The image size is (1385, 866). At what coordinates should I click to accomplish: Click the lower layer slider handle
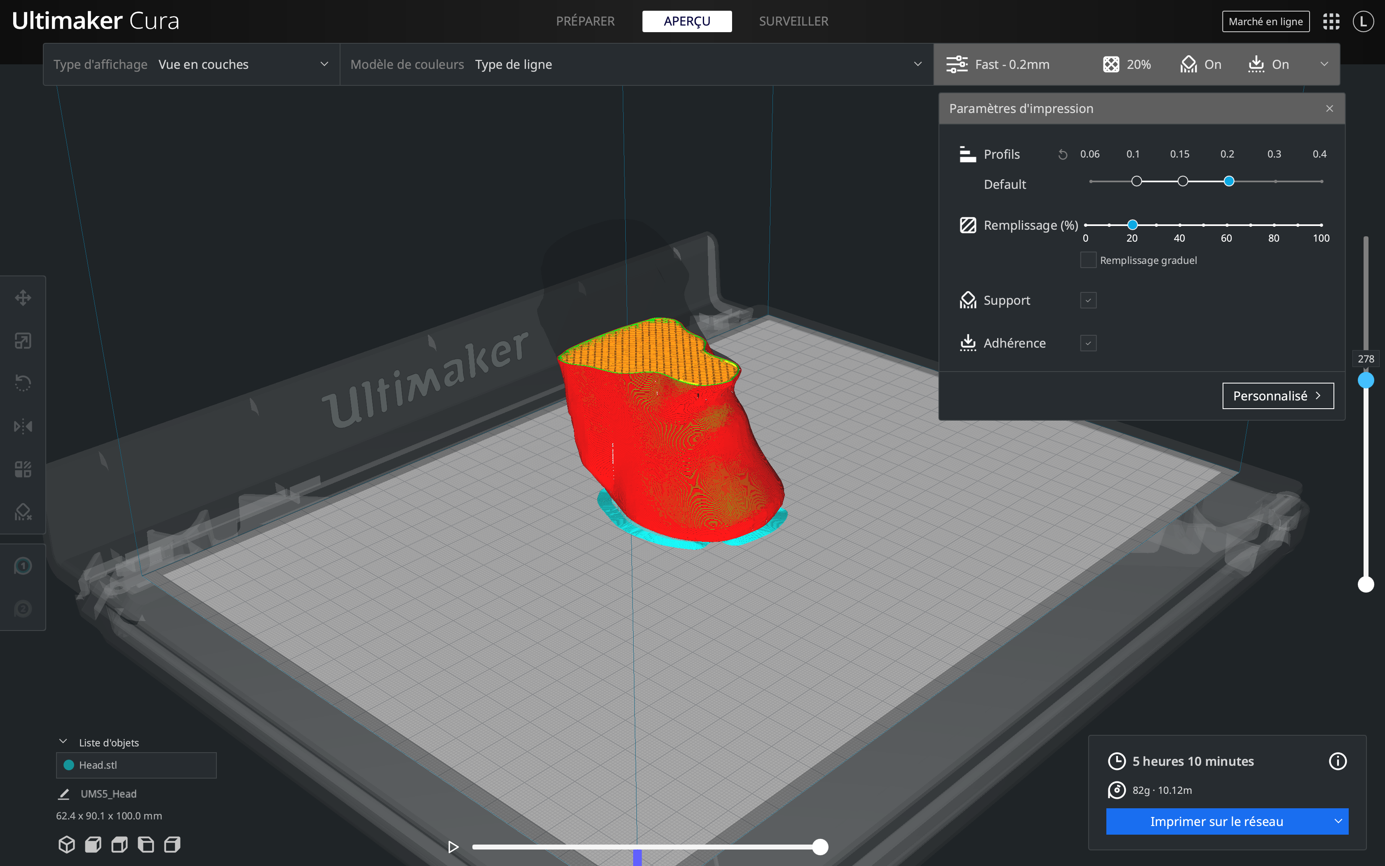pos(1366,584)
